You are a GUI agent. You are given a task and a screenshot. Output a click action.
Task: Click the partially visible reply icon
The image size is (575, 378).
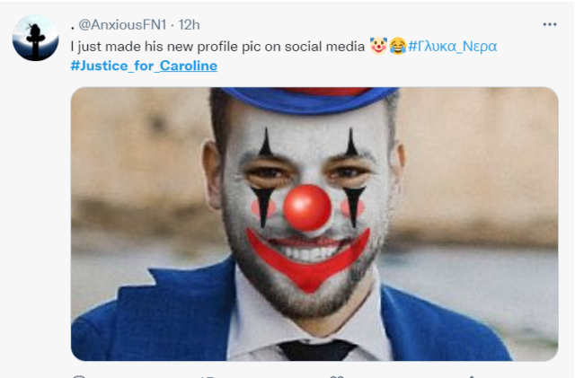[78, 375]
